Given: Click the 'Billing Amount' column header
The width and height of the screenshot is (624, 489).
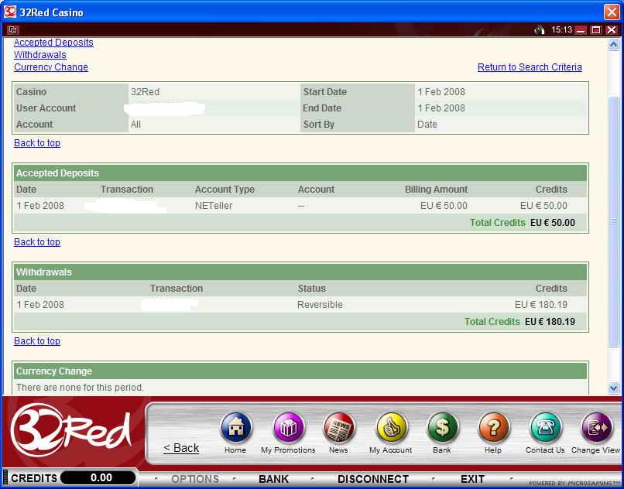Looking at the screenshot, I should (x=436, y=190).
